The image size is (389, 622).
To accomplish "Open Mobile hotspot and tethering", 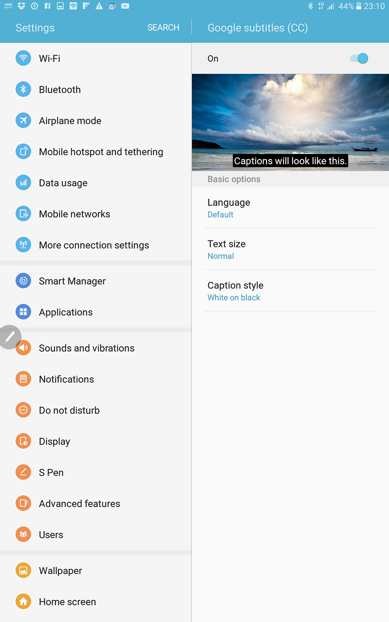I will coord(96,152).
